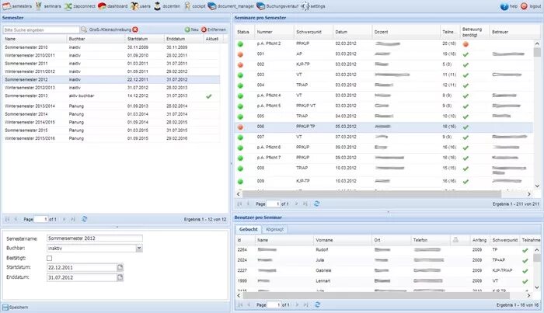The image size is (544, 313).
Task: Switch to the Gebucht tab
Action: (249, 229)
